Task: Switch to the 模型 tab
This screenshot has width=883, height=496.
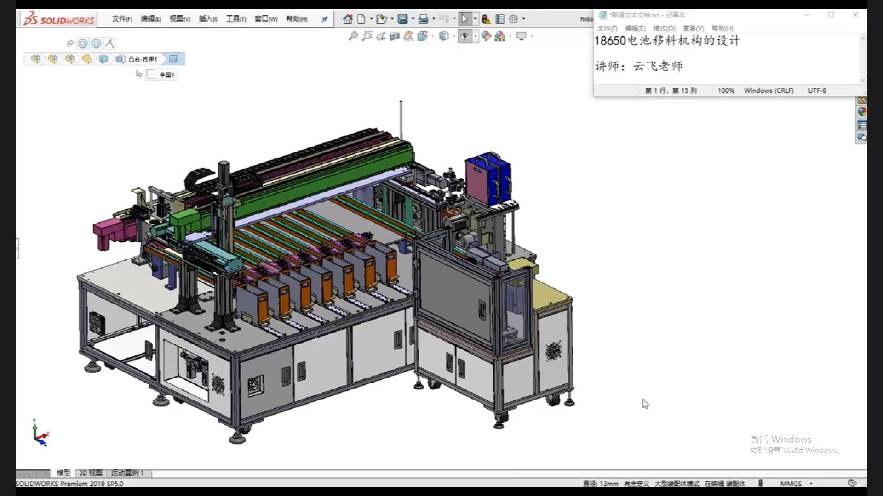Action: 63,473
